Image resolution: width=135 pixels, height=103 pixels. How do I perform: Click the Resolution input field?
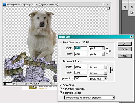coord(80,78)
